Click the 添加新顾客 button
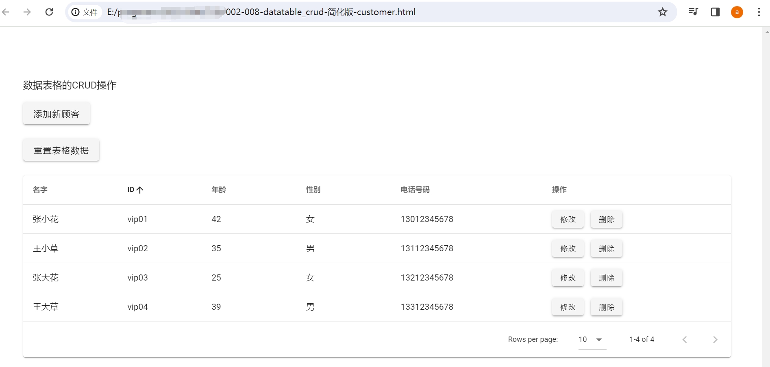 click(x=56, y=114)
